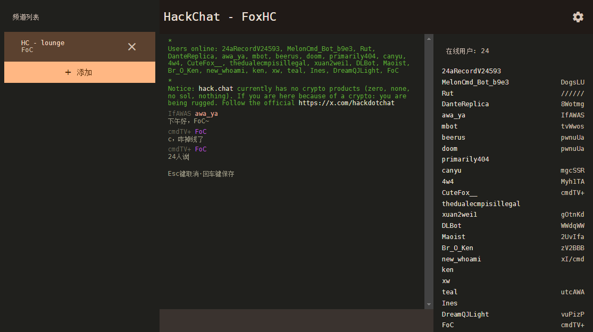Open the https://x.com/hackdotchat link
593x332 pixels.
point(346,103)
